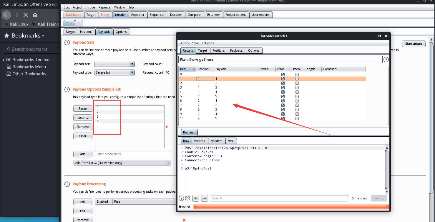
Task: Minimize the Intruder attack1 window
Action: tap(373, 36)
